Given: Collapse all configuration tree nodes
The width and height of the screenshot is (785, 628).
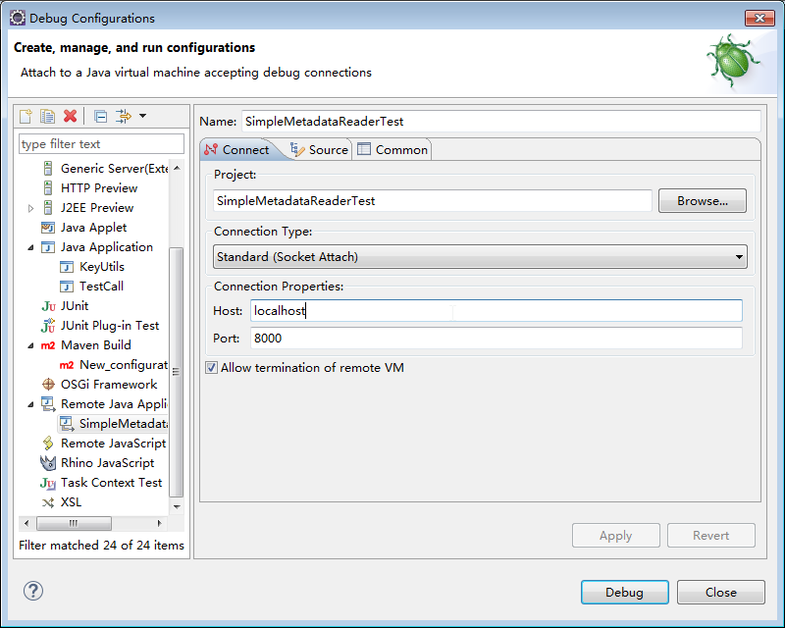Looking at the screenshot, I should [101, 116].
